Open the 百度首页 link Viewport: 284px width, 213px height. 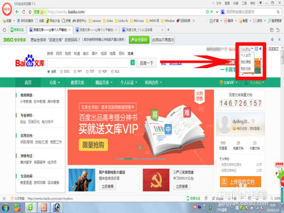click(274, 49)
